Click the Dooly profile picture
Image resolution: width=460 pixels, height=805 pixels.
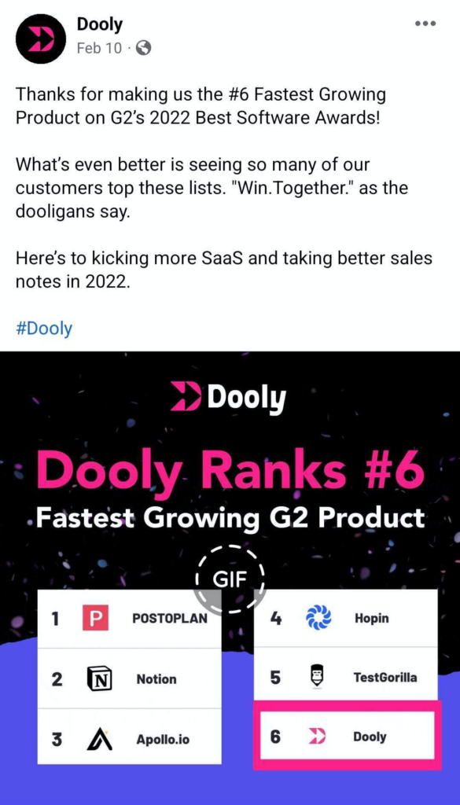pos(40,39)
